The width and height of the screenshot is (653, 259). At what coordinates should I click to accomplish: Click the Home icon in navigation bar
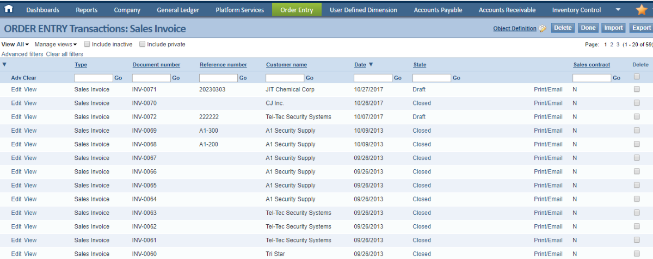coord(9,9)
